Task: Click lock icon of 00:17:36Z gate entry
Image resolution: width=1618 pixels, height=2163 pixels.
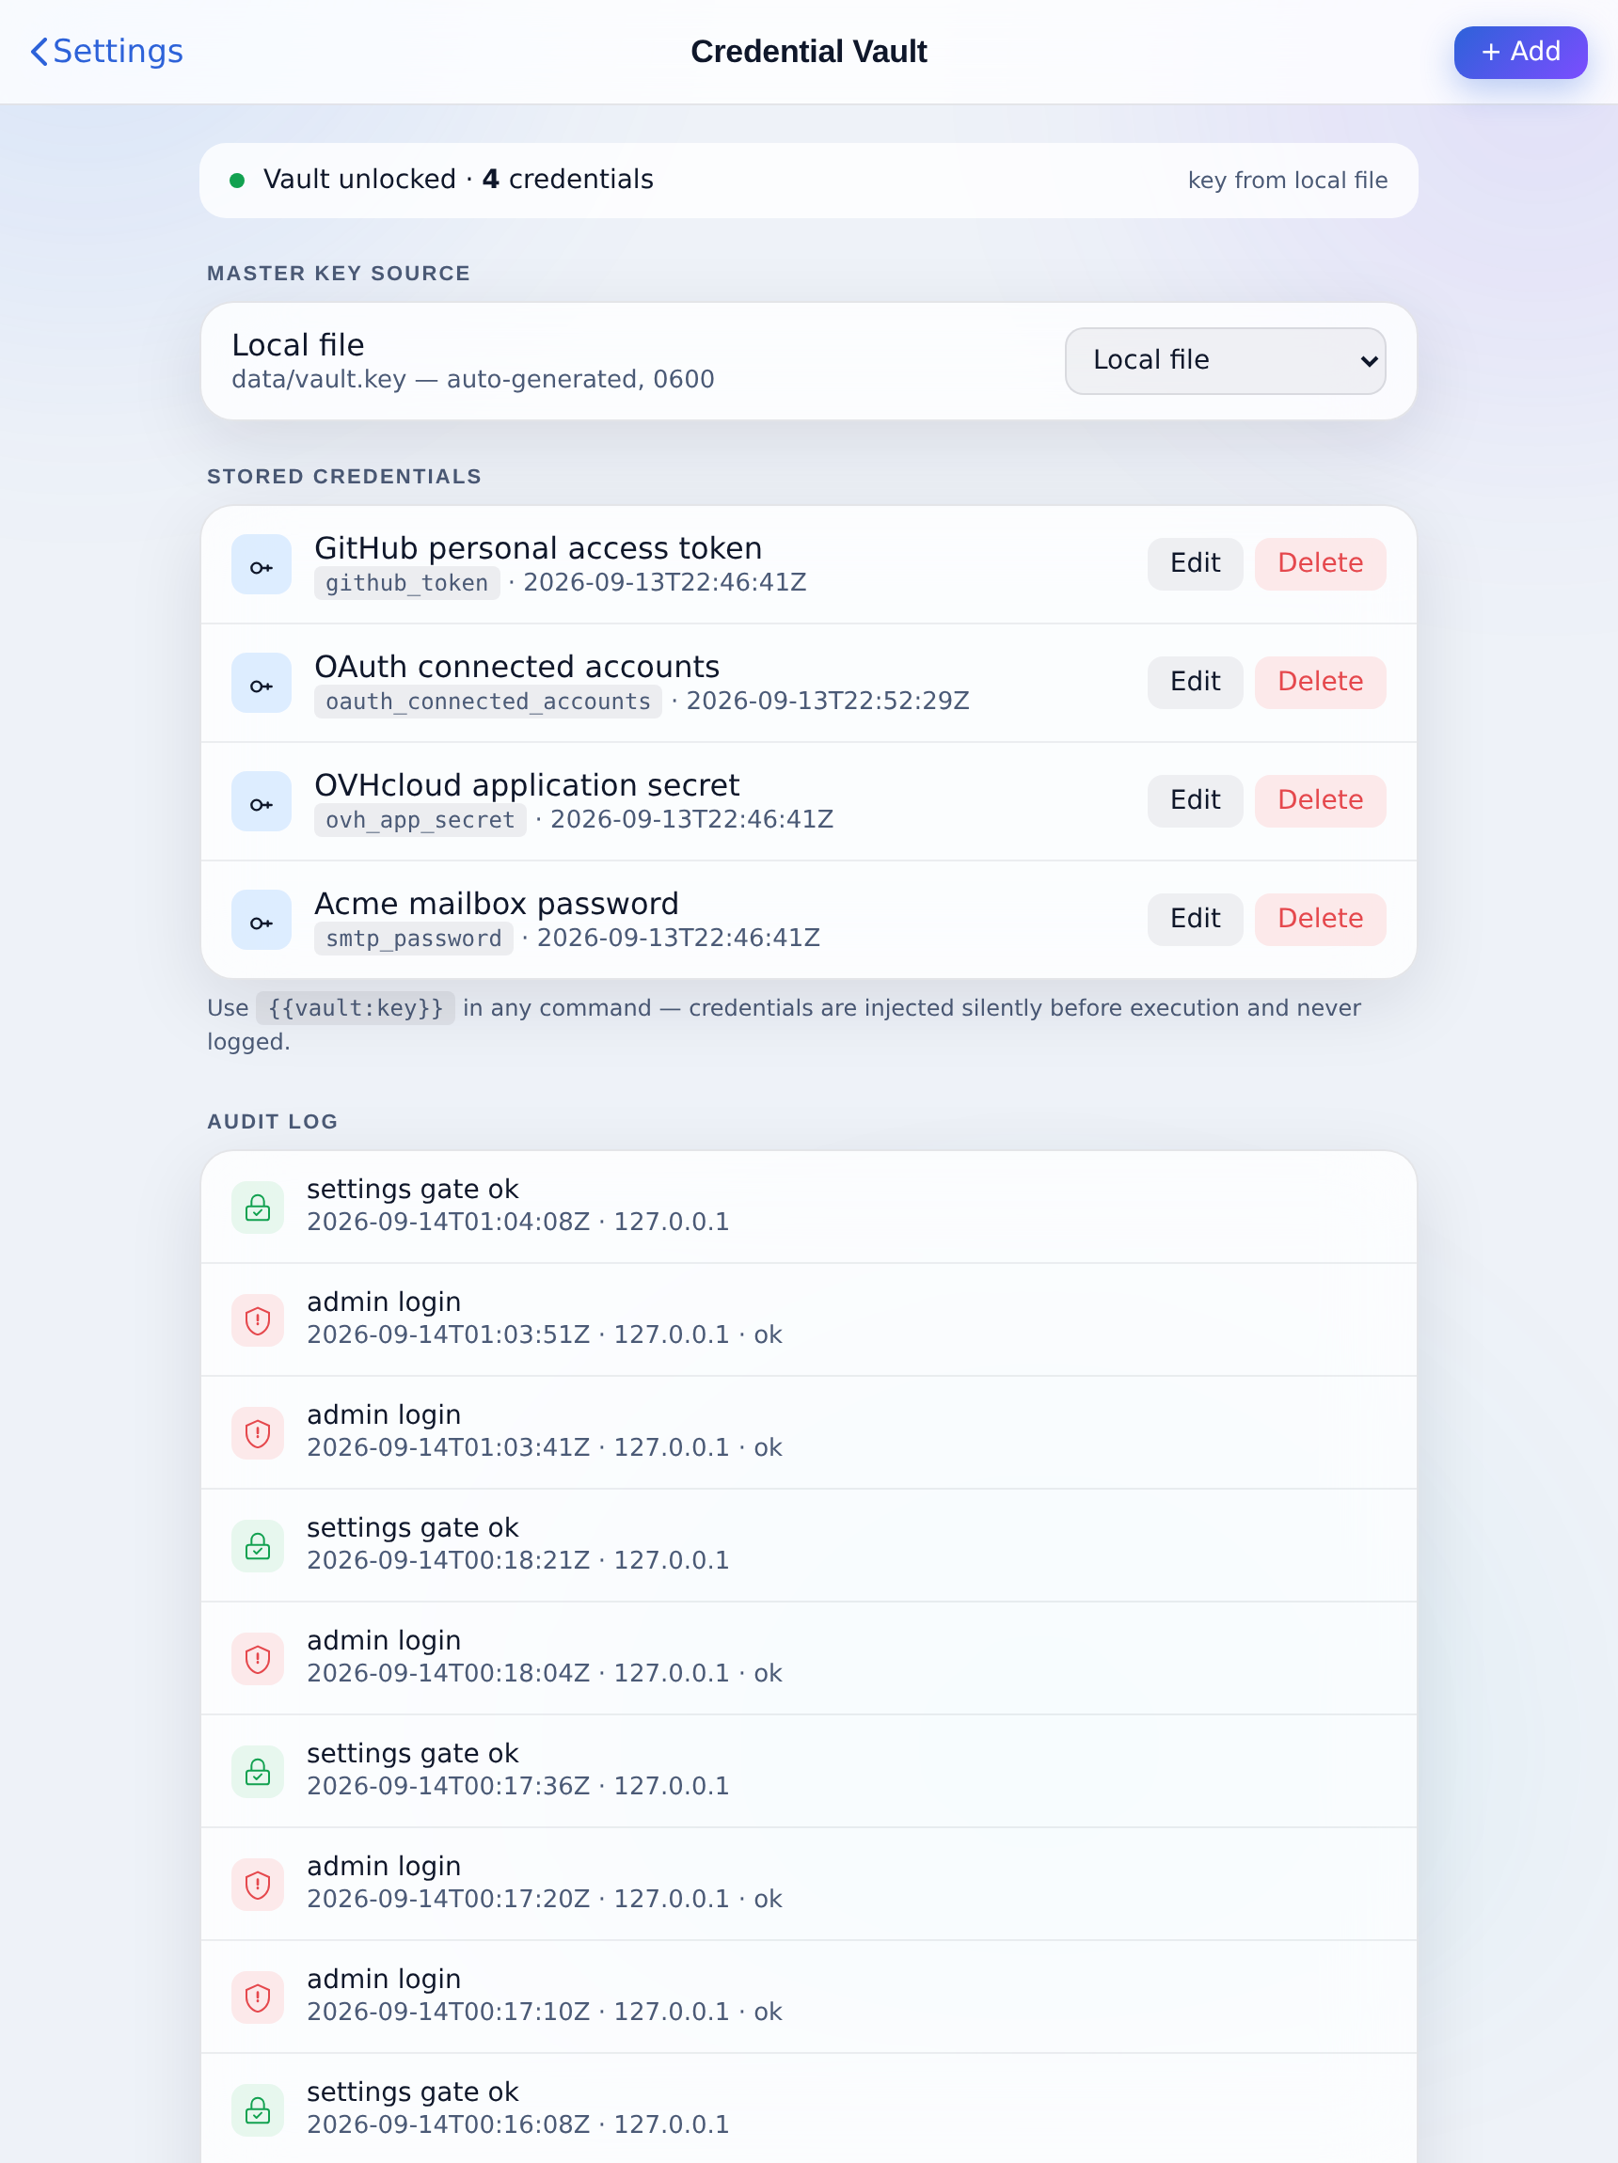Action: (257, 1771)
